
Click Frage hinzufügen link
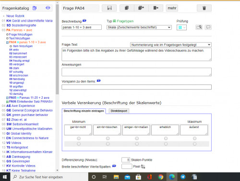click(x=21, y=35)
